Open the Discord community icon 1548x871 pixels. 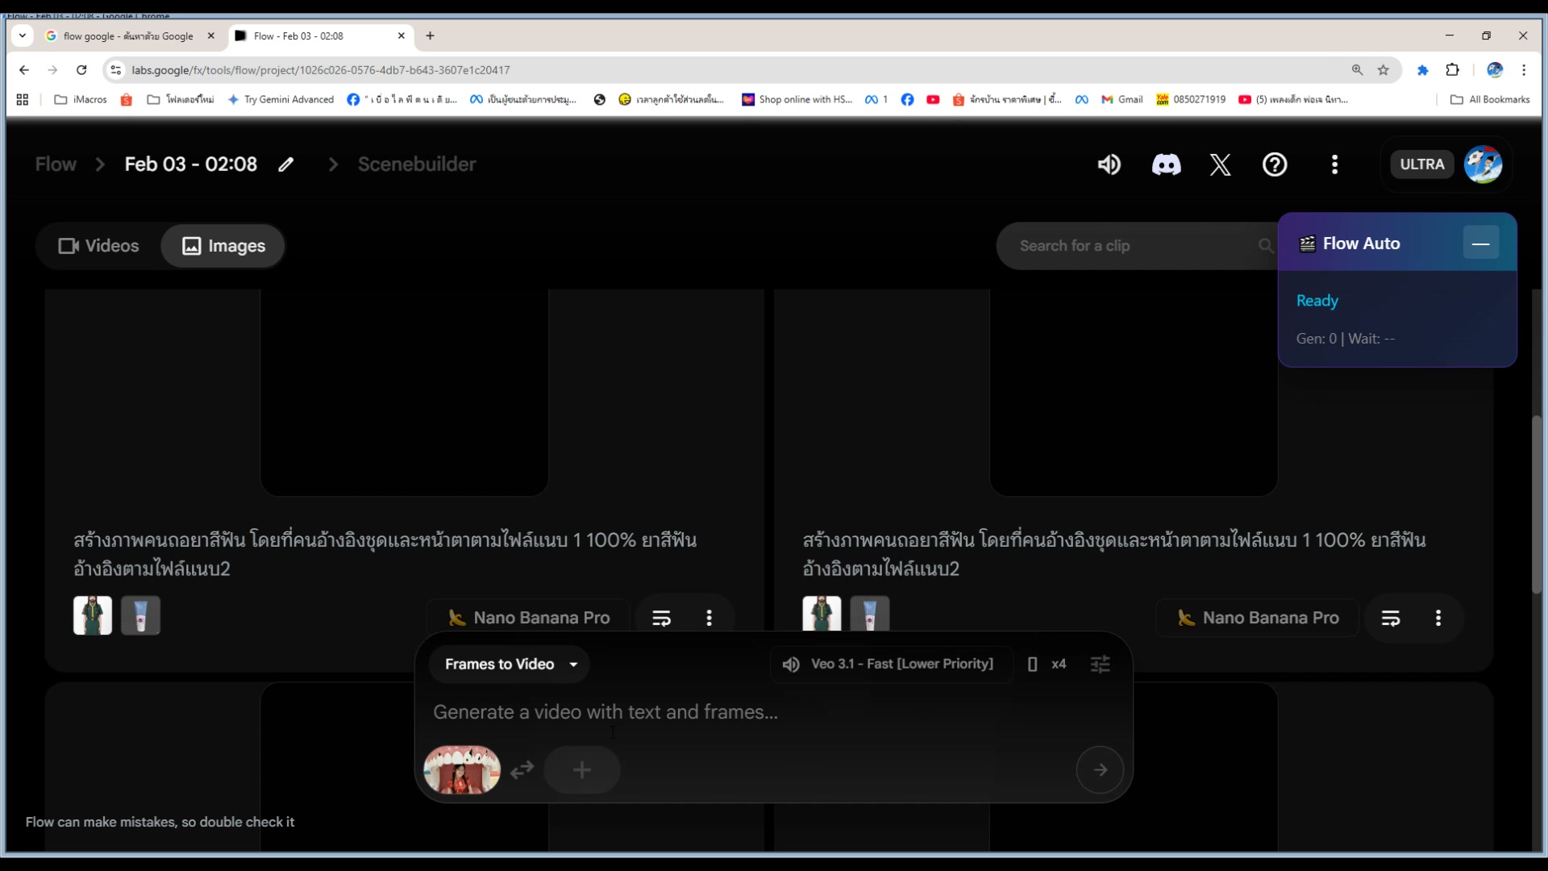point(1166,165)
